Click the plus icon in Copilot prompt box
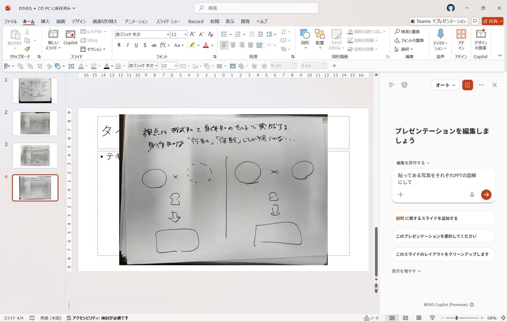 [400, 195]
